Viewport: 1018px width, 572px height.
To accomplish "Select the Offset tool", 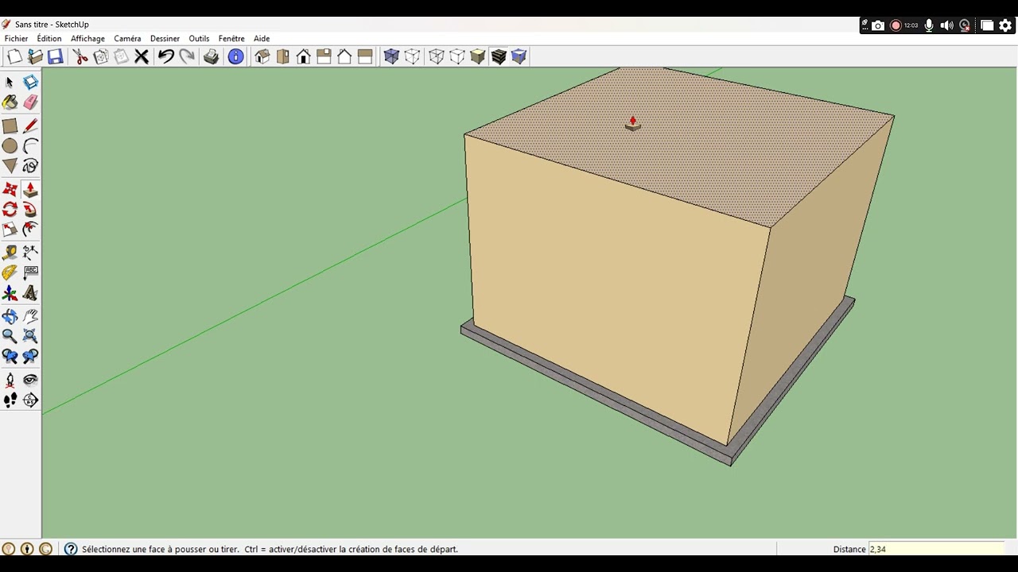I will [30, 230].
